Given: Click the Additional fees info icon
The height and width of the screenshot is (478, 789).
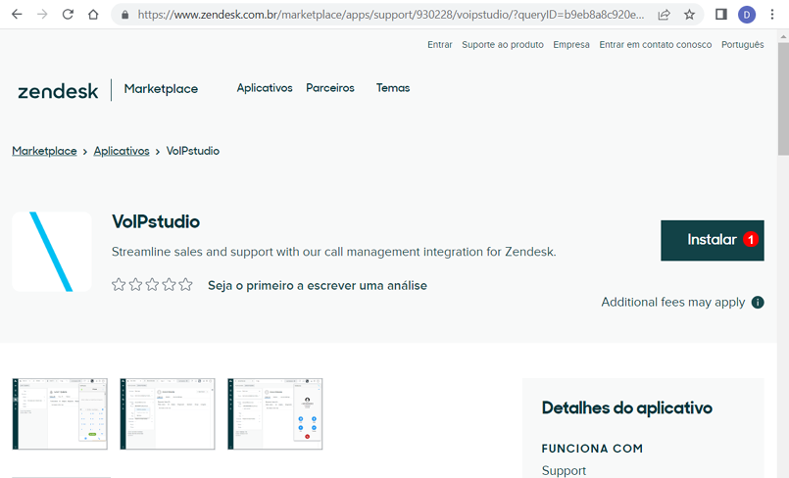Looking at the screenshot, I should pyautogui.click(x=758, y=302).
